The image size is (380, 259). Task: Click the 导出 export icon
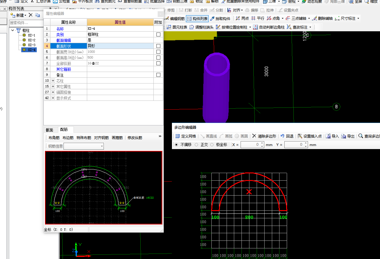click(x=348, y=136)
